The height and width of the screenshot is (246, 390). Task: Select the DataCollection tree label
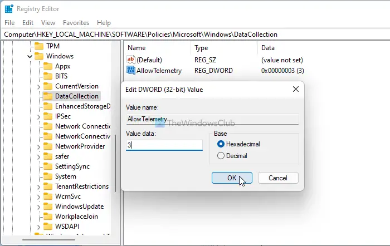[x=77, y=96]
